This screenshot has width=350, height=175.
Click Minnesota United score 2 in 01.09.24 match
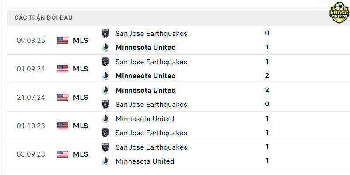(267, 76)
